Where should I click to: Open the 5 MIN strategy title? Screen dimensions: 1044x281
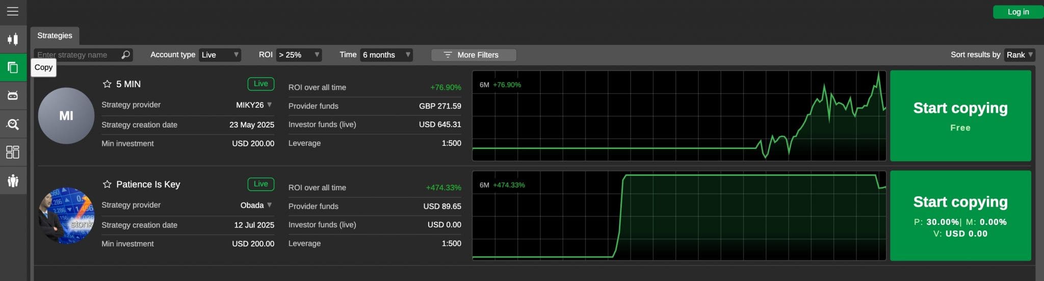128,84
